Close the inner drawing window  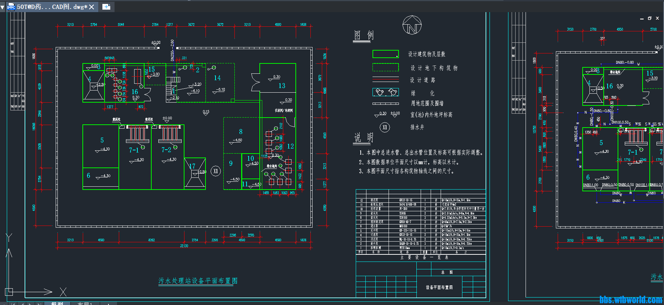click(x=657, y=19)
